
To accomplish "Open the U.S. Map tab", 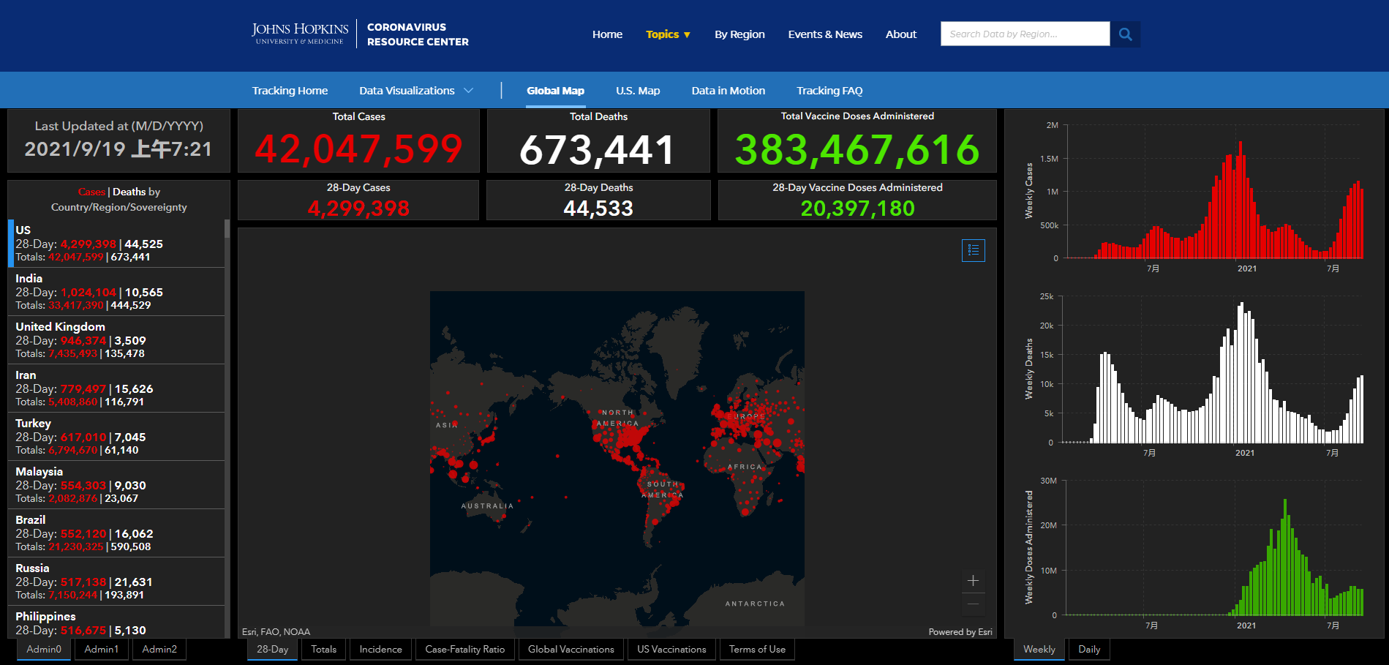I will 637,91.
